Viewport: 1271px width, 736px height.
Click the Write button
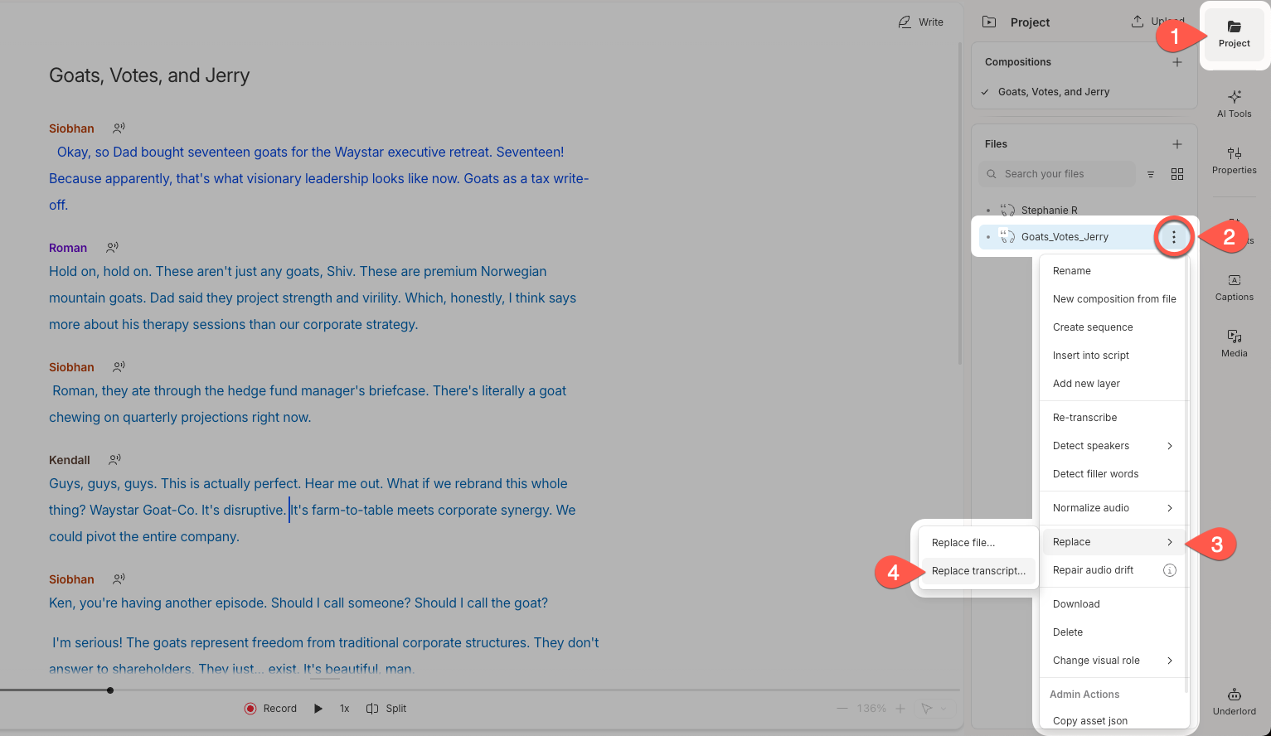(x=920, y=22)
